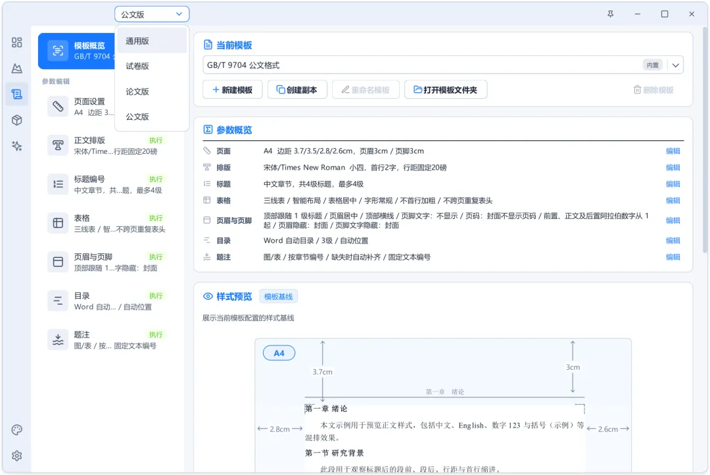Choose 论文版 from the dropdown list
The height and width of the screenshot is (475, 710).
pos(152,91)
